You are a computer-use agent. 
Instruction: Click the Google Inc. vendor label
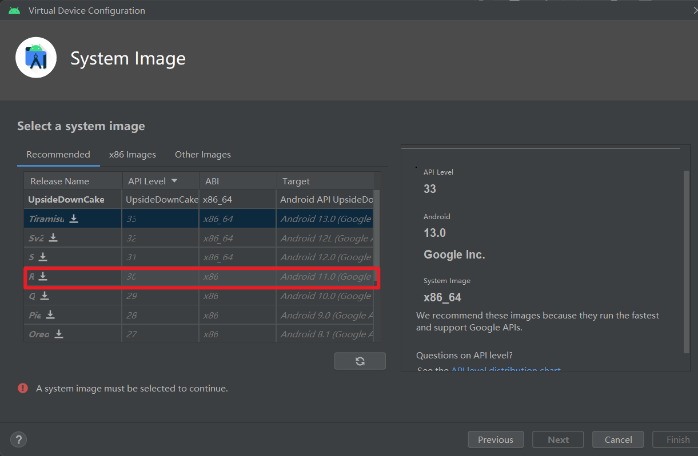454,255
